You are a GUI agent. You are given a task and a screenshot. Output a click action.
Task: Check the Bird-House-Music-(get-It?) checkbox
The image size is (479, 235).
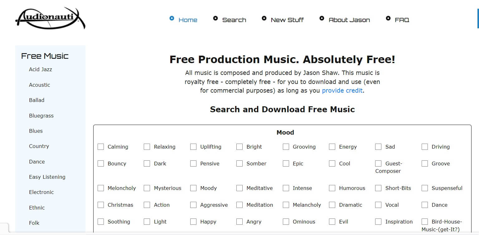click(x=424, y=222)
